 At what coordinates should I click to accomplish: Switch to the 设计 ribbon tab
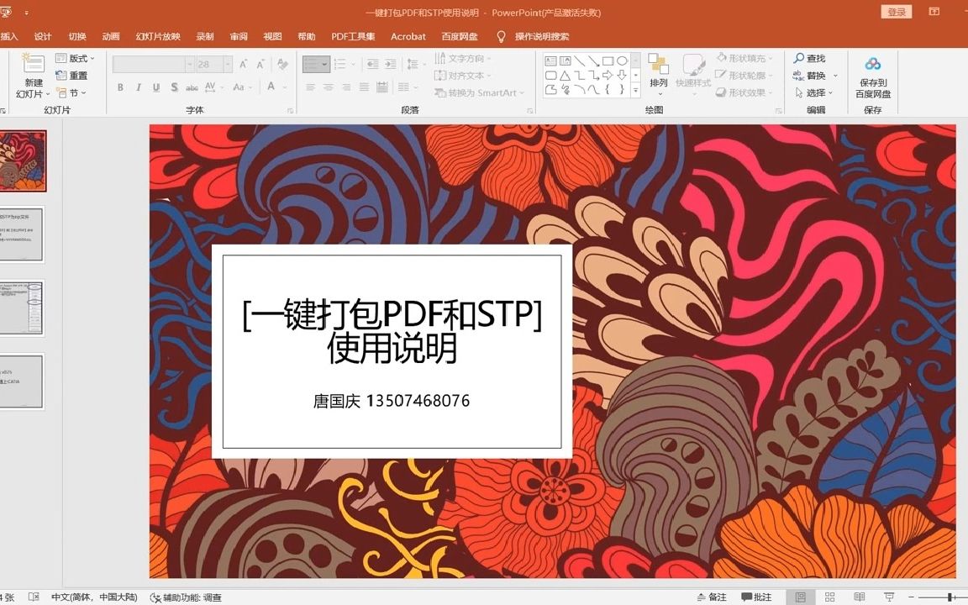click(x=43, y=36)
